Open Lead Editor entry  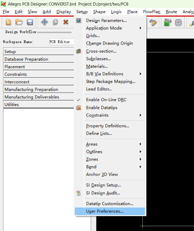[110, 89]
